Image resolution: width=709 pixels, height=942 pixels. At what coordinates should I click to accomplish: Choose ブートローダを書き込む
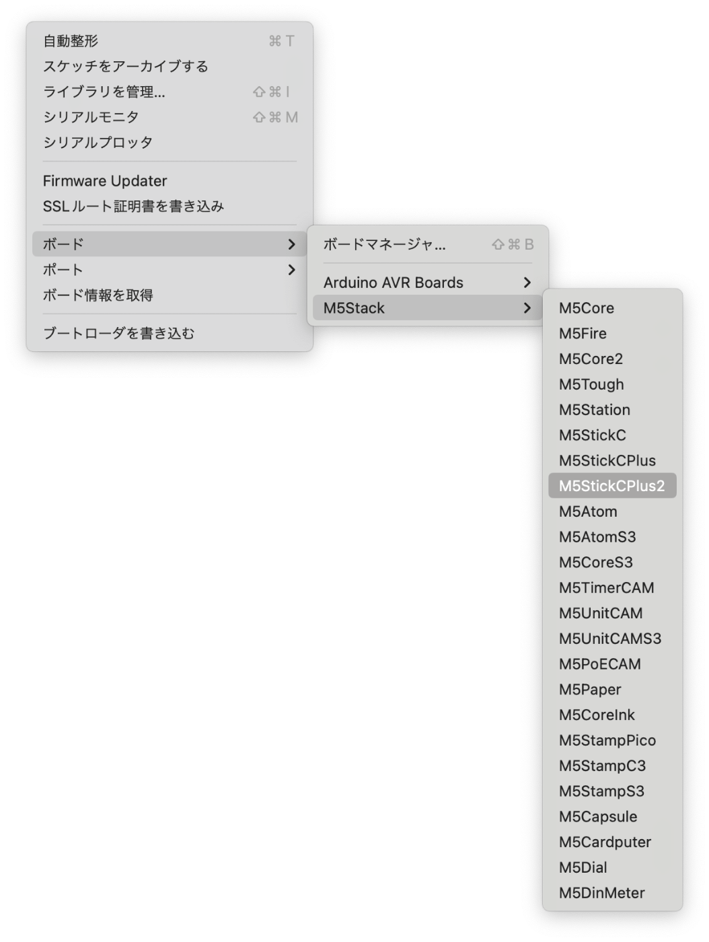(170, 333)
